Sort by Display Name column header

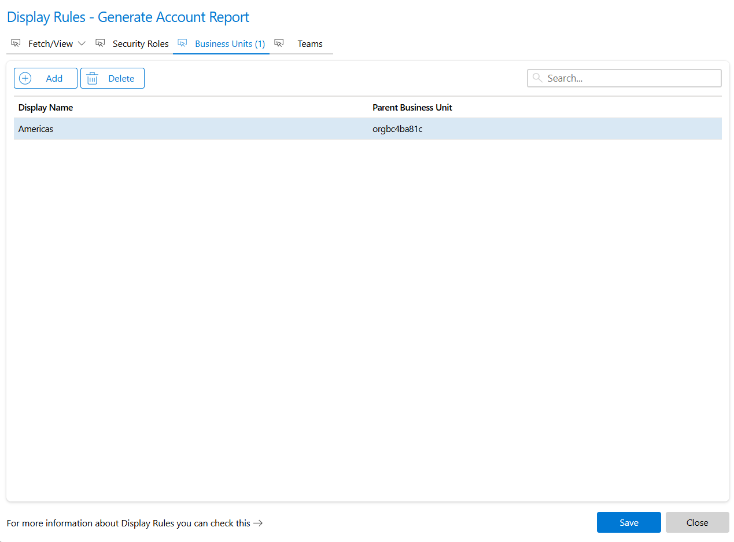coord(46,108)
